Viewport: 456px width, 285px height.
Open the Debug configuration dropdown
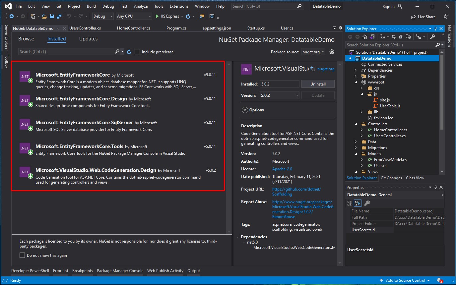[x=103, y=16]
